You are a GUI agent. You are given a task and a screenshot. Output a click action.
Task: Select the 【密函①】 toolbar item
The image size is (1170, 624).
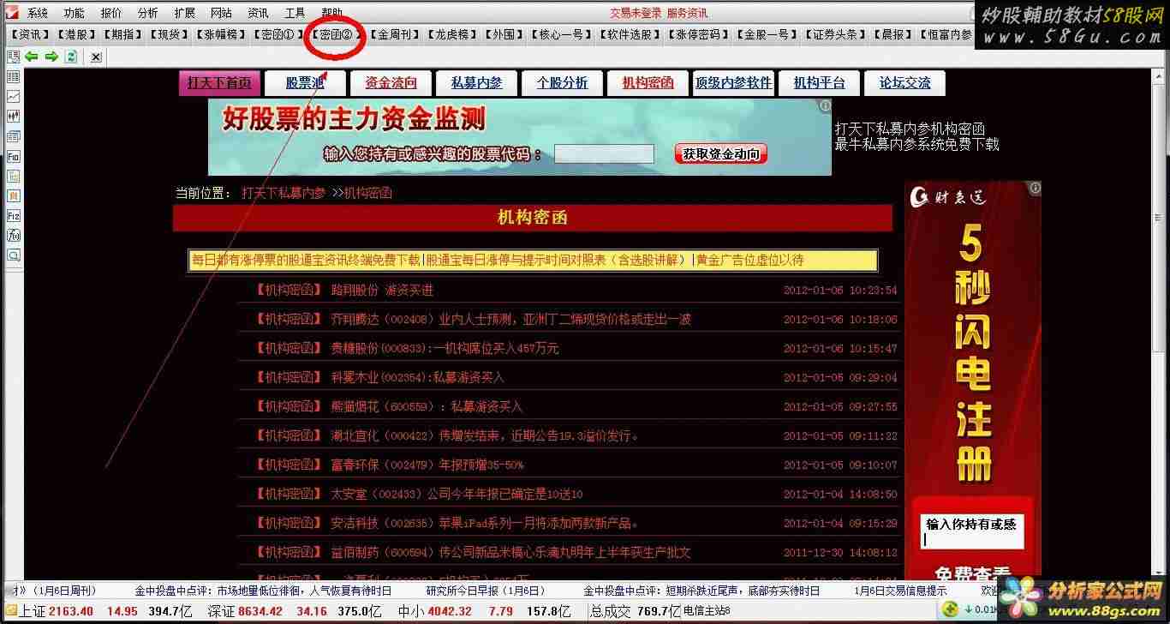point(278,34)
